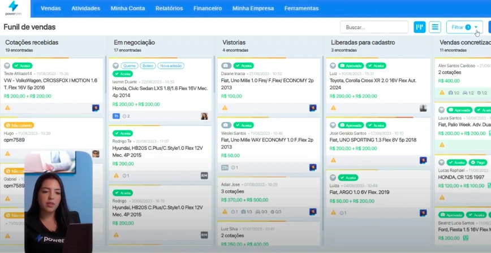Open the Ferramentas menu
The width and height of the screenshot is (491, 253).
pyautogui.click(x=302, y=8)
